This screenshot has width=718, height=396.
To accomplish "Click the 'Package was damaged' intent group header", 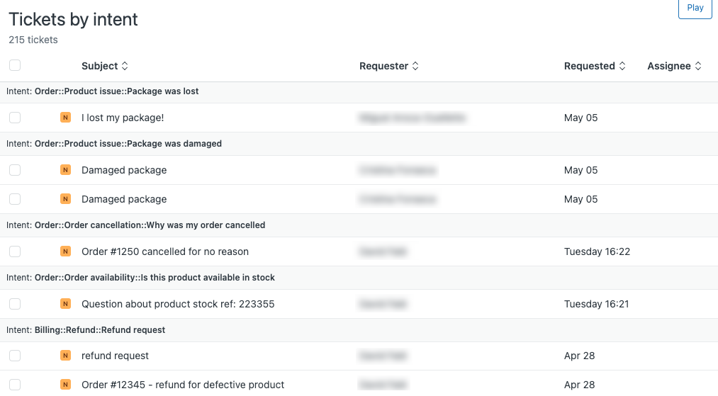I will coord(359,144).
